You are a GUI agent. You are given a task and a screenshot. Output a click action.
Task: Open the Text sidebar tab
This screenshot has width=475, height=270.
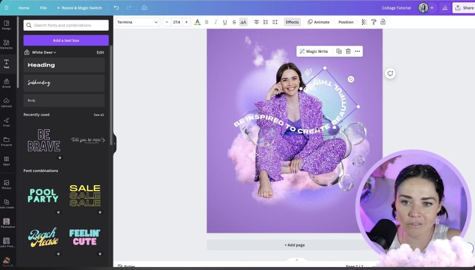pos(7,64)
